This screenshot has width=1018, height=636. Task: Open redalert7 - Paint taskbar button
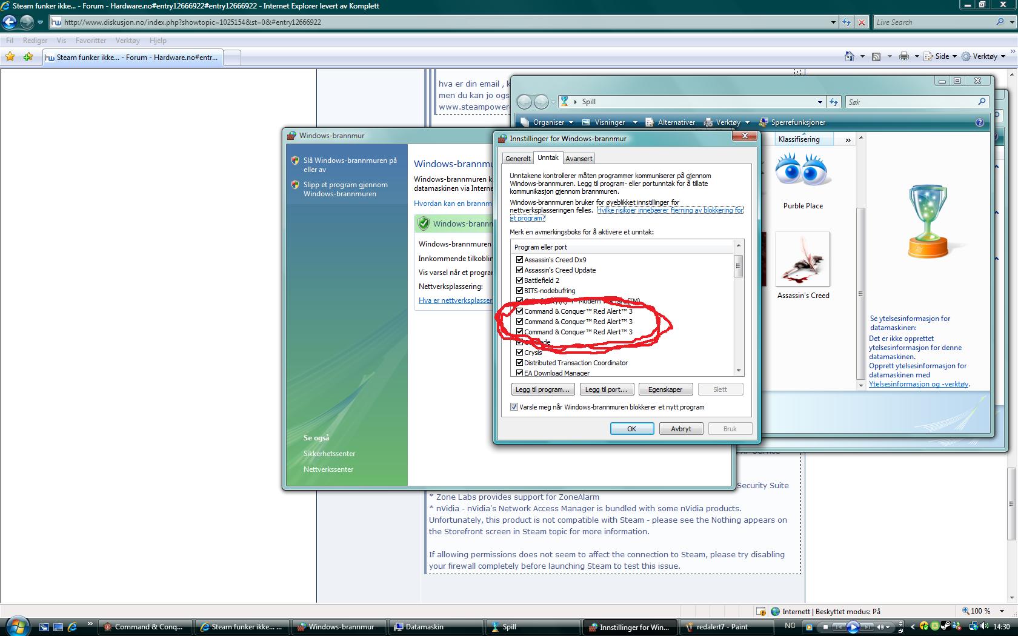tap(725, 627)
